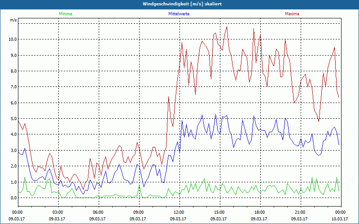Click the 6,0 y-axis value
Screen dimensions: 359x224
(x=14, y=103)
